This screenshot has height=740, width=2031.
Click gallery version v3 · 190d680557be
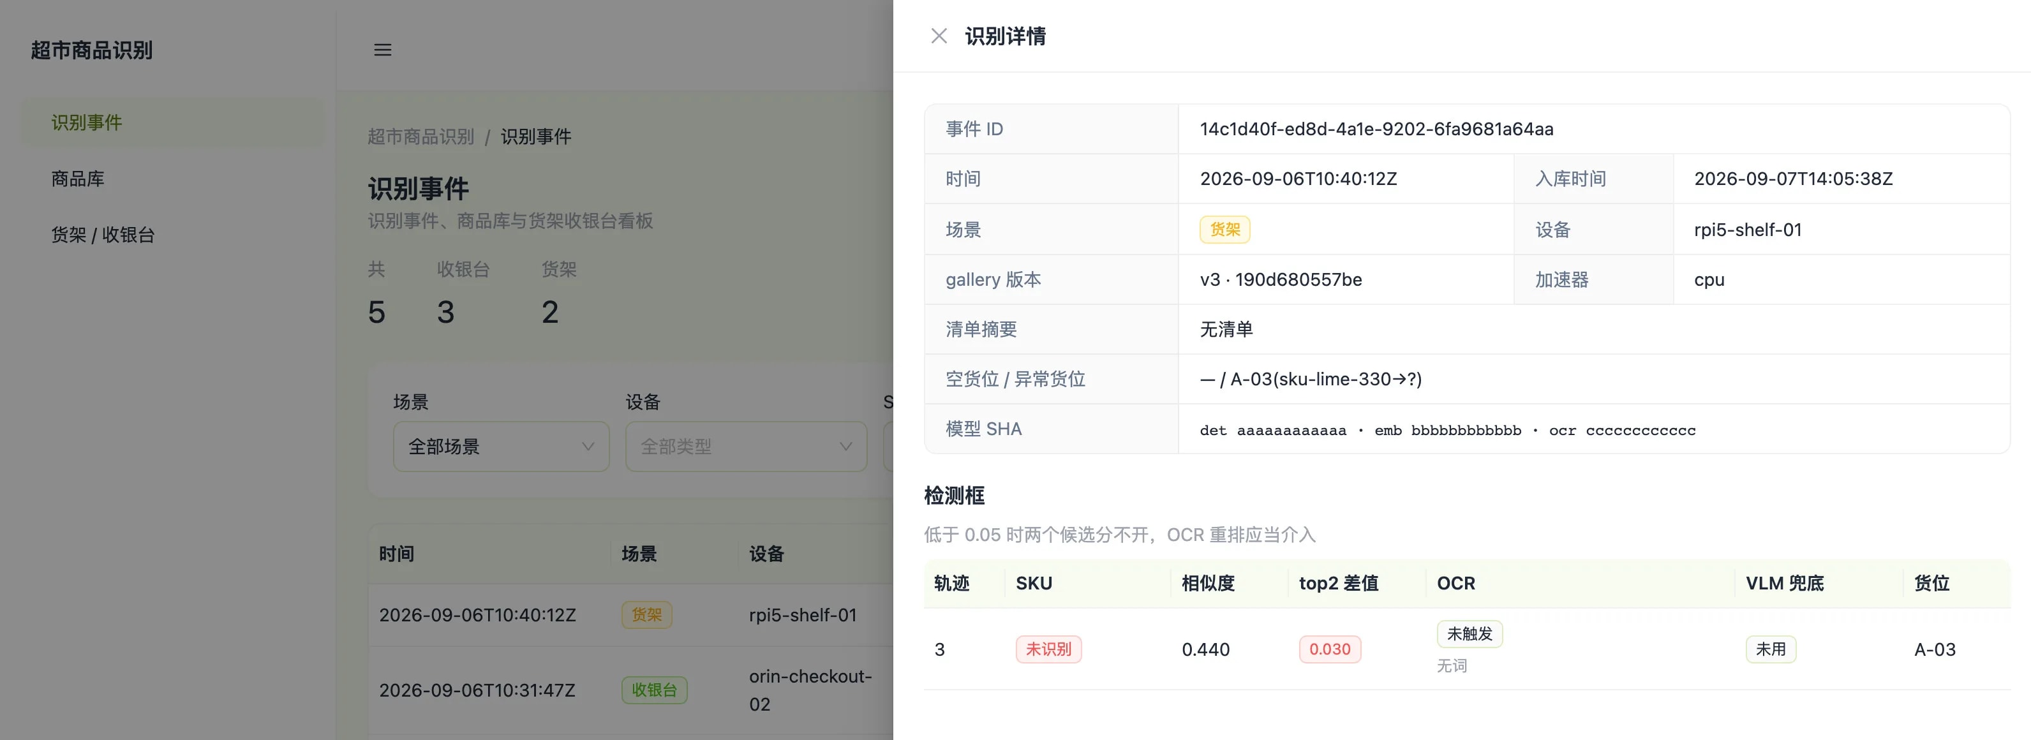click(1281, 280)
